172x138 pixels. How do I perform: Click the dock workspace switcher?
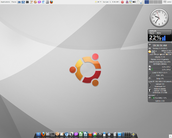click(x=126, y=134)
